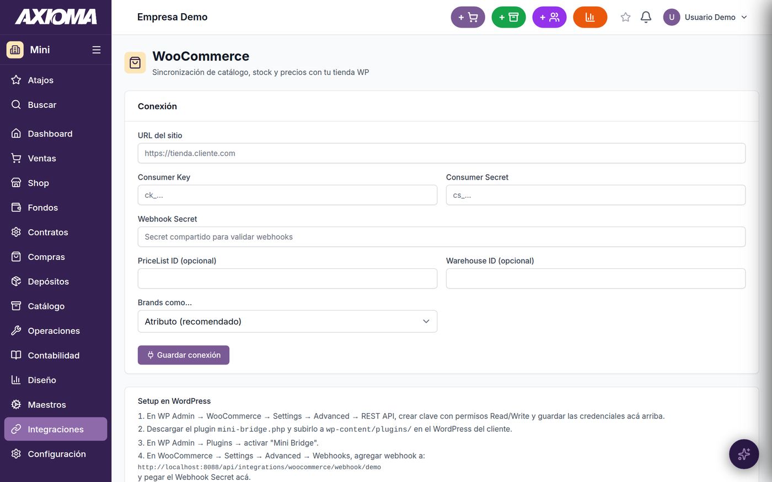772x482 pixels.
Task: Click 'Mini' module name in sidebar
Action: pyautogui.click(x=40, y=50)
